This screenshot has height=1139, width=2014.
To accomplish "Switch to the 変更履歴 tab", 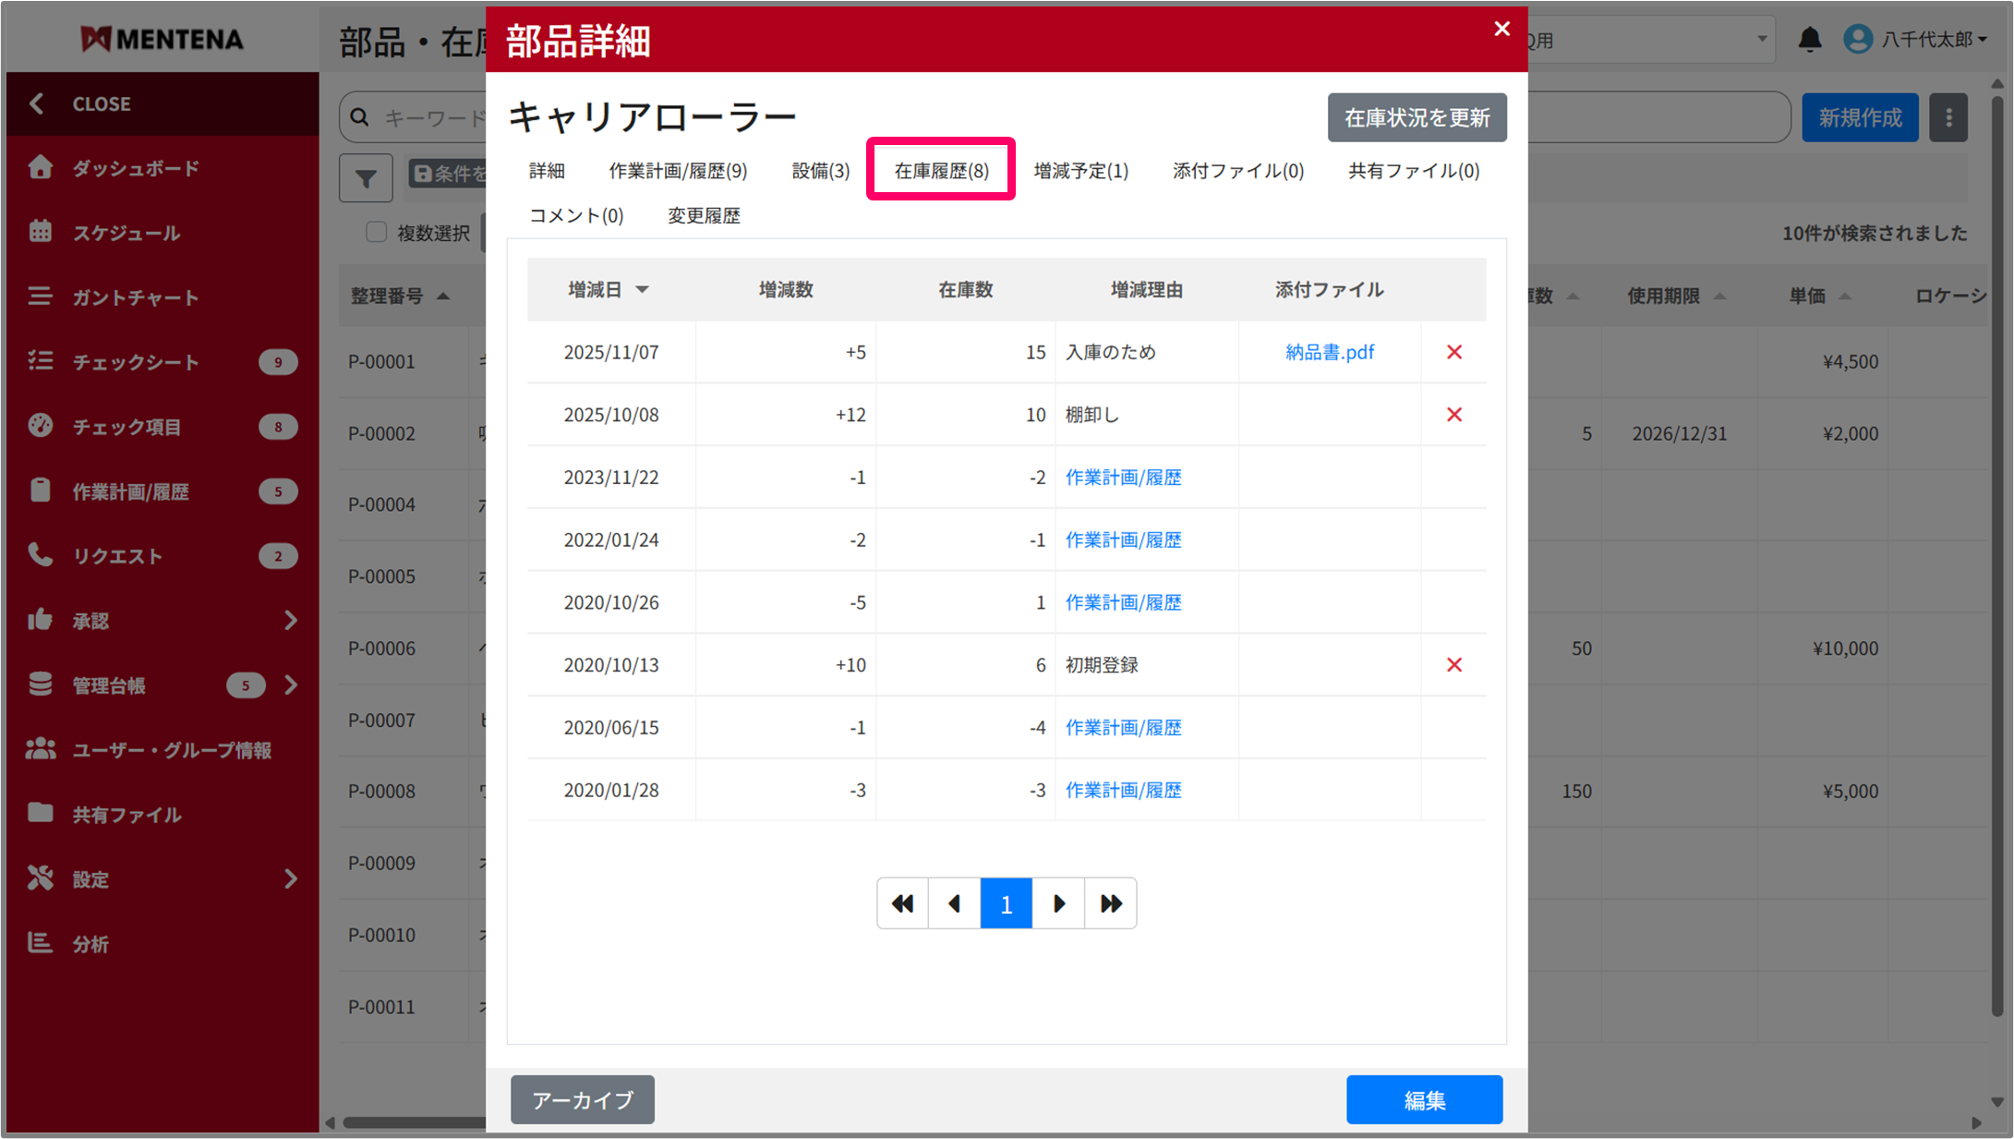I will point(704,215).
